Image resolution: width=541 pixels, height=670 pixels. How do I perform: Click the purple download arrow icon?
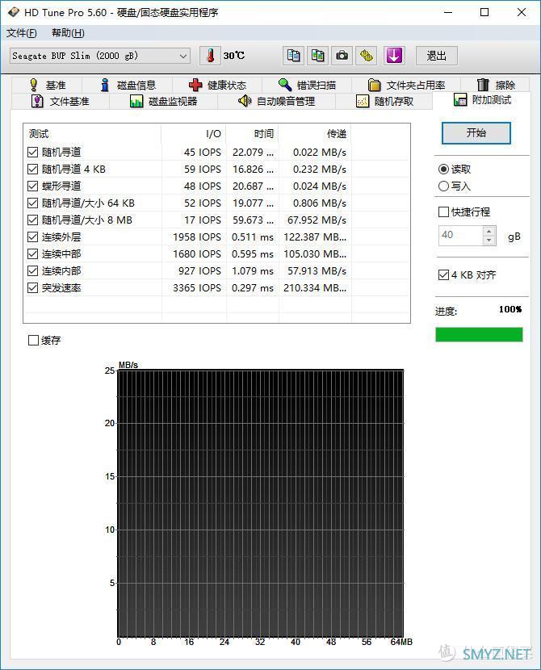[393, 56]
